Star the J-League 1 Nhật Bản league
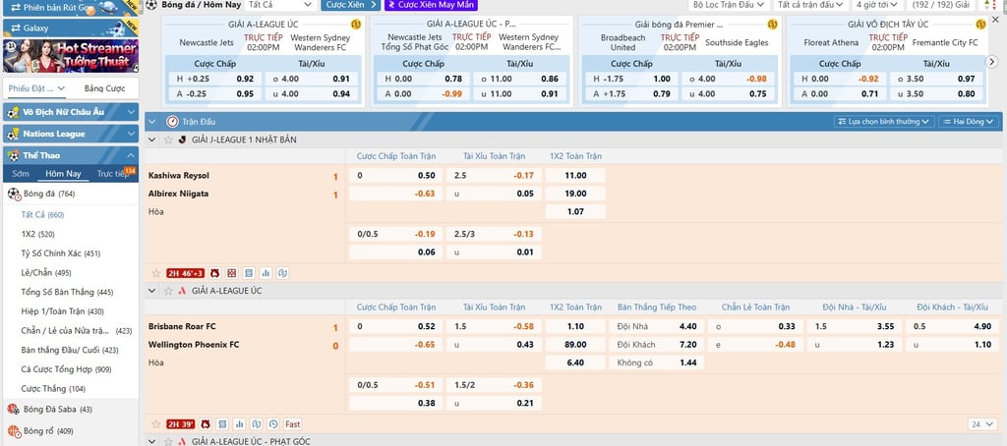This screenshot has height=446, width=1007. (168, 139)
